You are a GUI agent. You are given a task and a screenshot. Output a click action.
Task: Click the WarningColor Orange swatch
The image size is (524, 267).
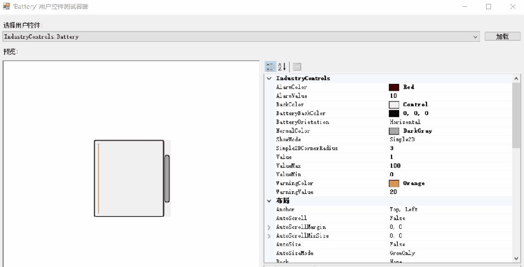click(x=394, y=183)
